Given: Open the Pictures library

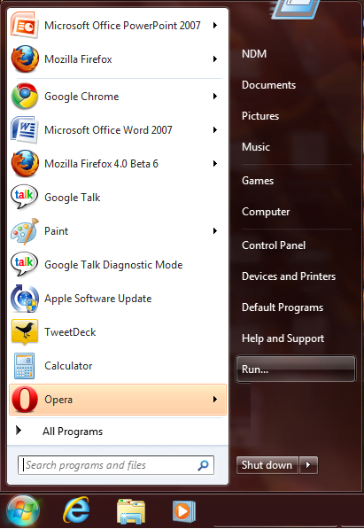Looking at the screenshot, I should pyautogui.click(x=260, y=116).
